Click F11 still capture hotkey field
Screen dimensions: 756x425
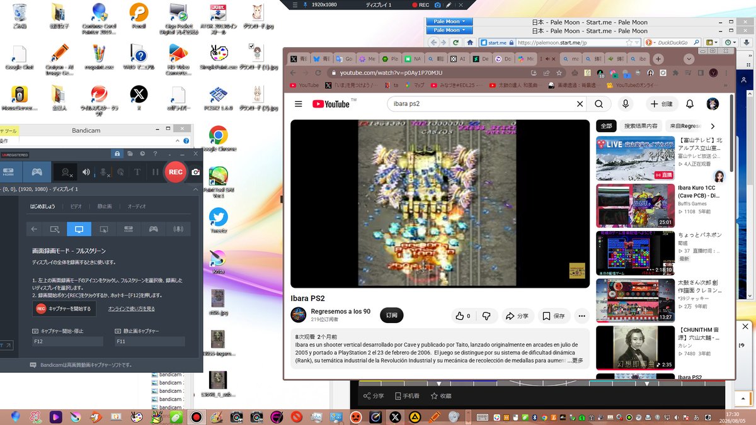[150, 341]
